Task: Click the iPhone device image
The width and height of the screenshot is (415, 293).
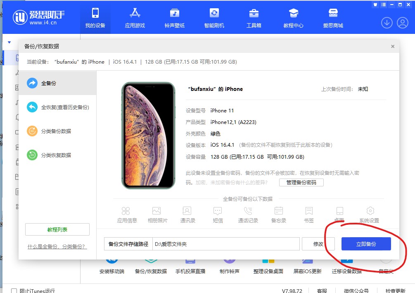Action: (x=148, y=136)
